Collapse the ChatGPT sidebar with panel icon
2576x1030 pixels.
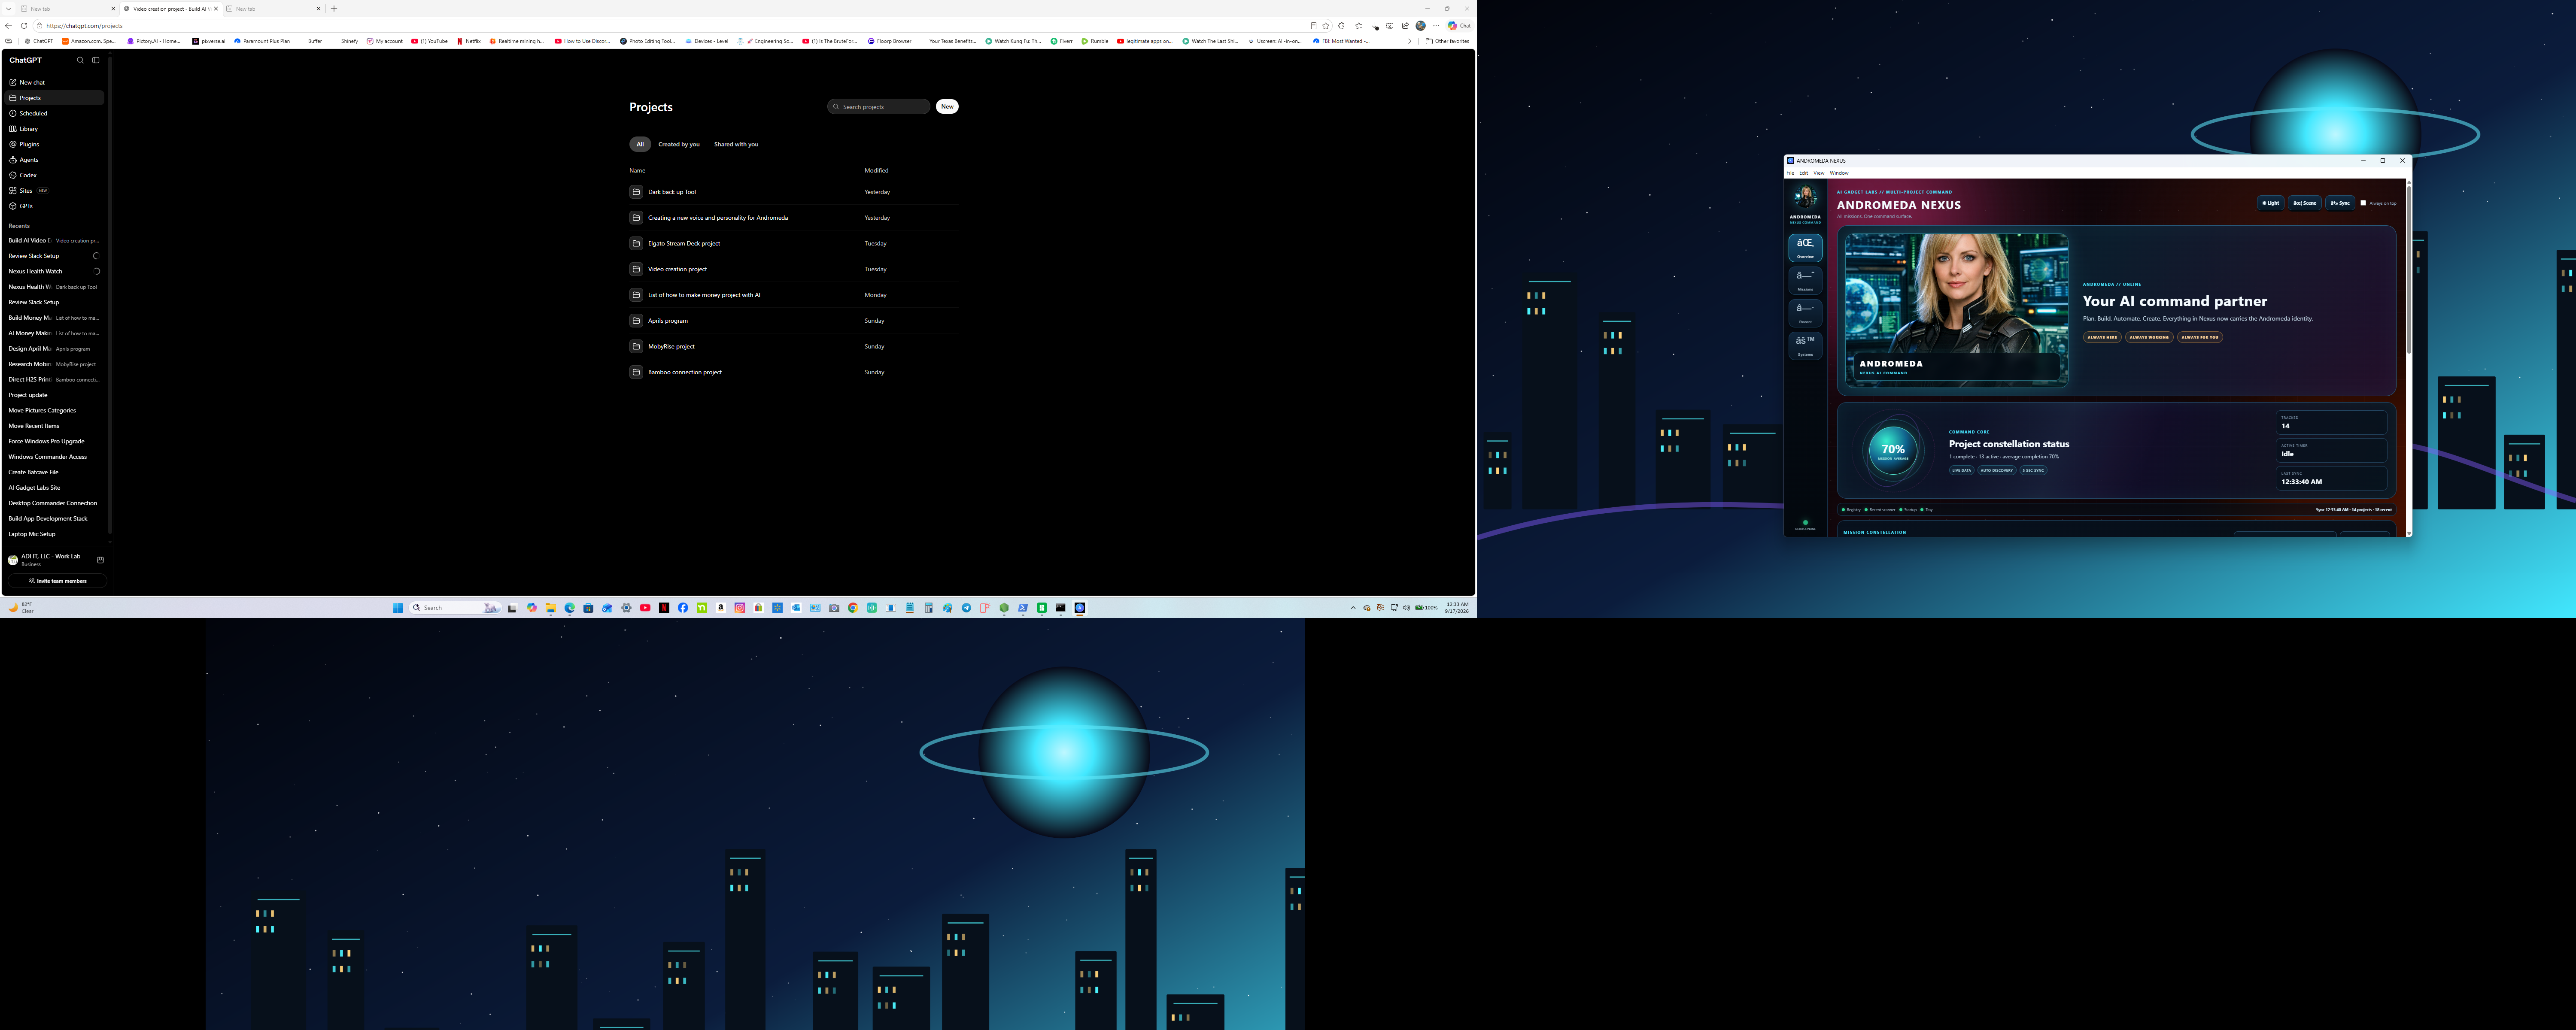96,60
